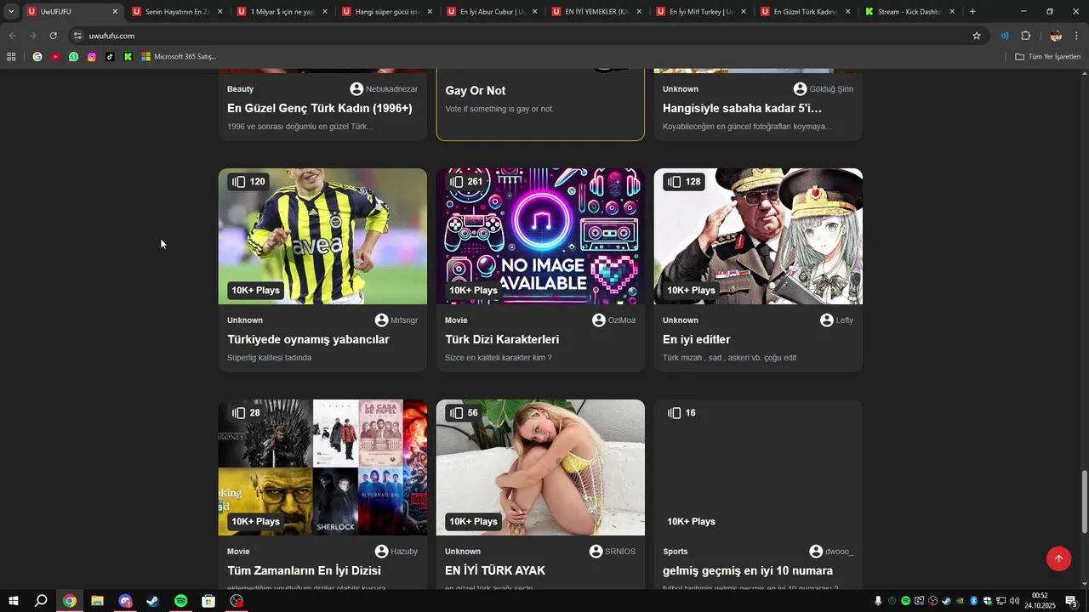Screen dimensions: 1089x612
Task: Switch to the EN İYİ YEMEKLER tab
Action: [596, 12]
